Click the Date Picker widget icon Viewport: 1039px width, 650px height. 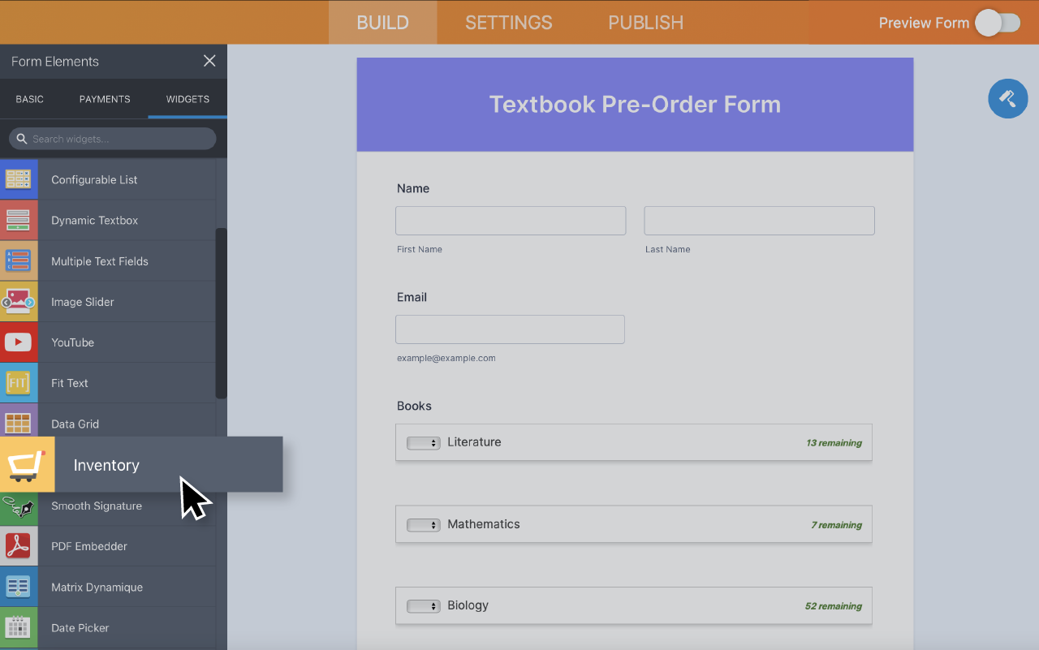pyautogui.click(x=18, y=627)
